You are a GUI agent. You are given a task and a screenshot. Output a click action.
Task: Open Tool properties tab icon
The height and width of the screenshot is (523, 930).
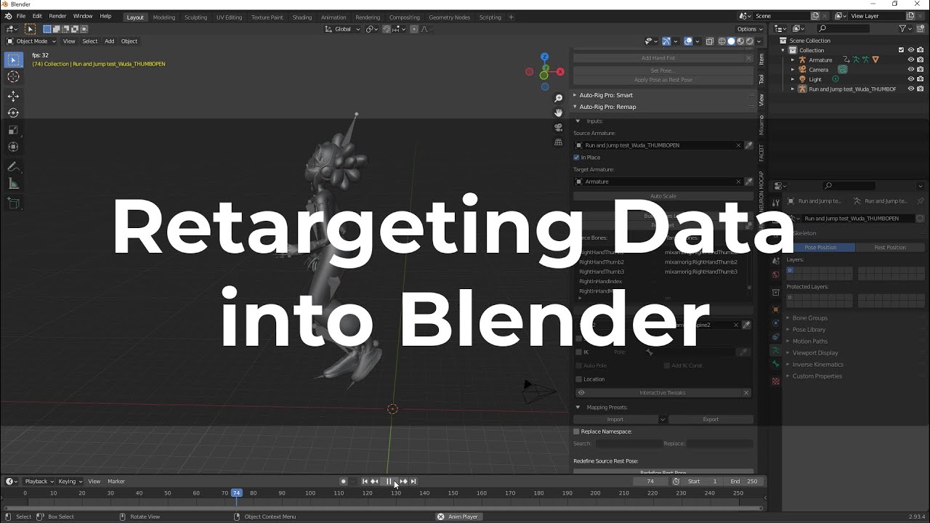pyautogui.click(x=776, y=203)
